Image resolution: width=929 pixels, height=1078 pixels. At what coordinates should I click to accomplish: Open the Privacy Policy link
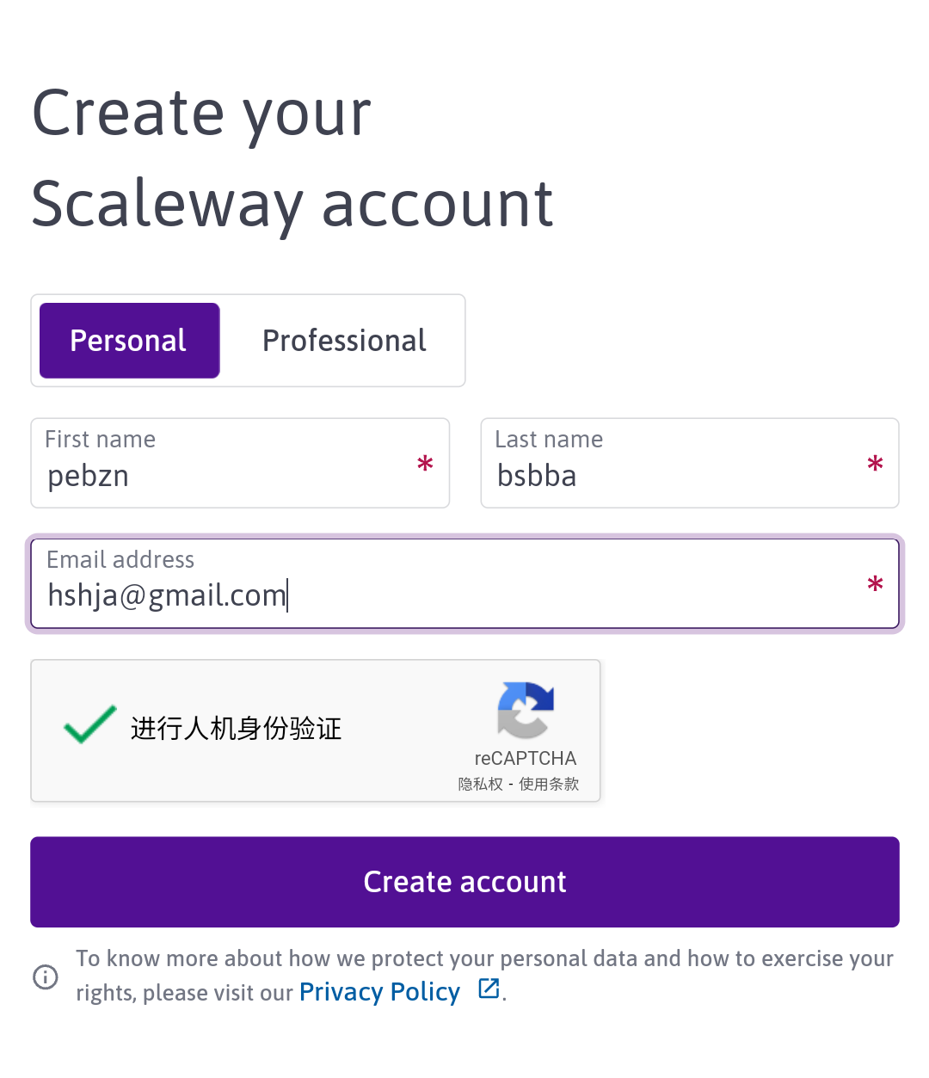(379, 992)
